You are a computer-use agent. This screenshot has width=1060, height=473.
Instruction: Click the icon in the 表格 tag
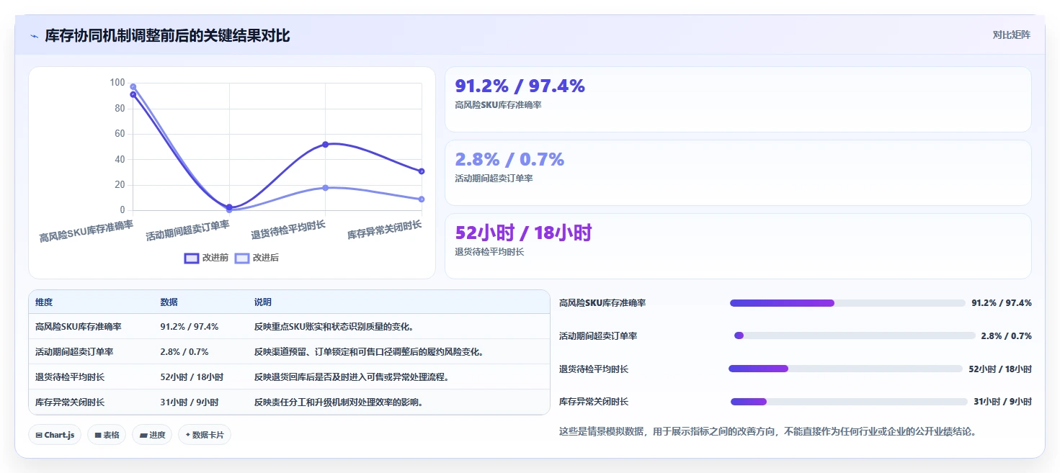click(98, 435)
